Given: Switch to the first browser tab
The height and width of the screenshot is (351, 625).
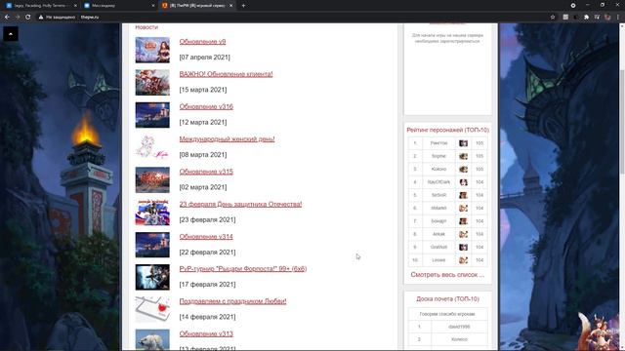Looking at the screenshot, I should tap(41, 6).
